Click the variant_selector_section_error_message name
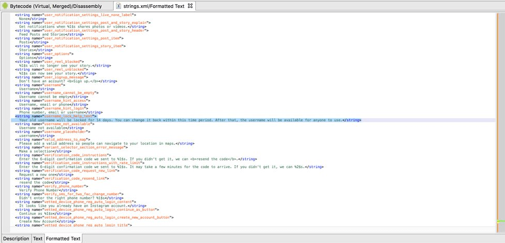 [84, 147]
